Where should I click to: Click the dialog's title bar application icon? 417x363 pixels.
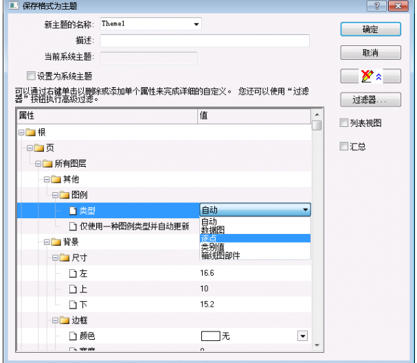(14, 5)
